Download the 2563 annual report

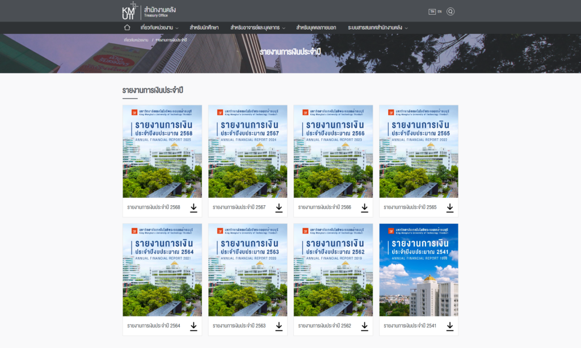coord(279,326)
